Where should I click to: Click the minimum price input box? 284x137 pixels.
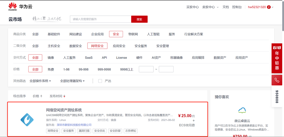(x=146, y=70)
